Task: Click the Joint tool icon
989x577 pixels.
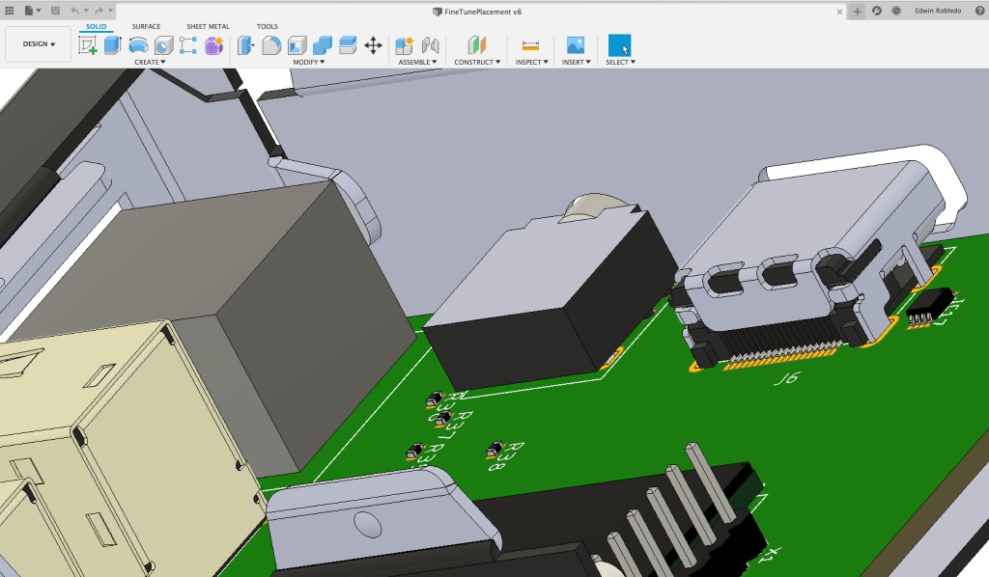Action: 431,44
